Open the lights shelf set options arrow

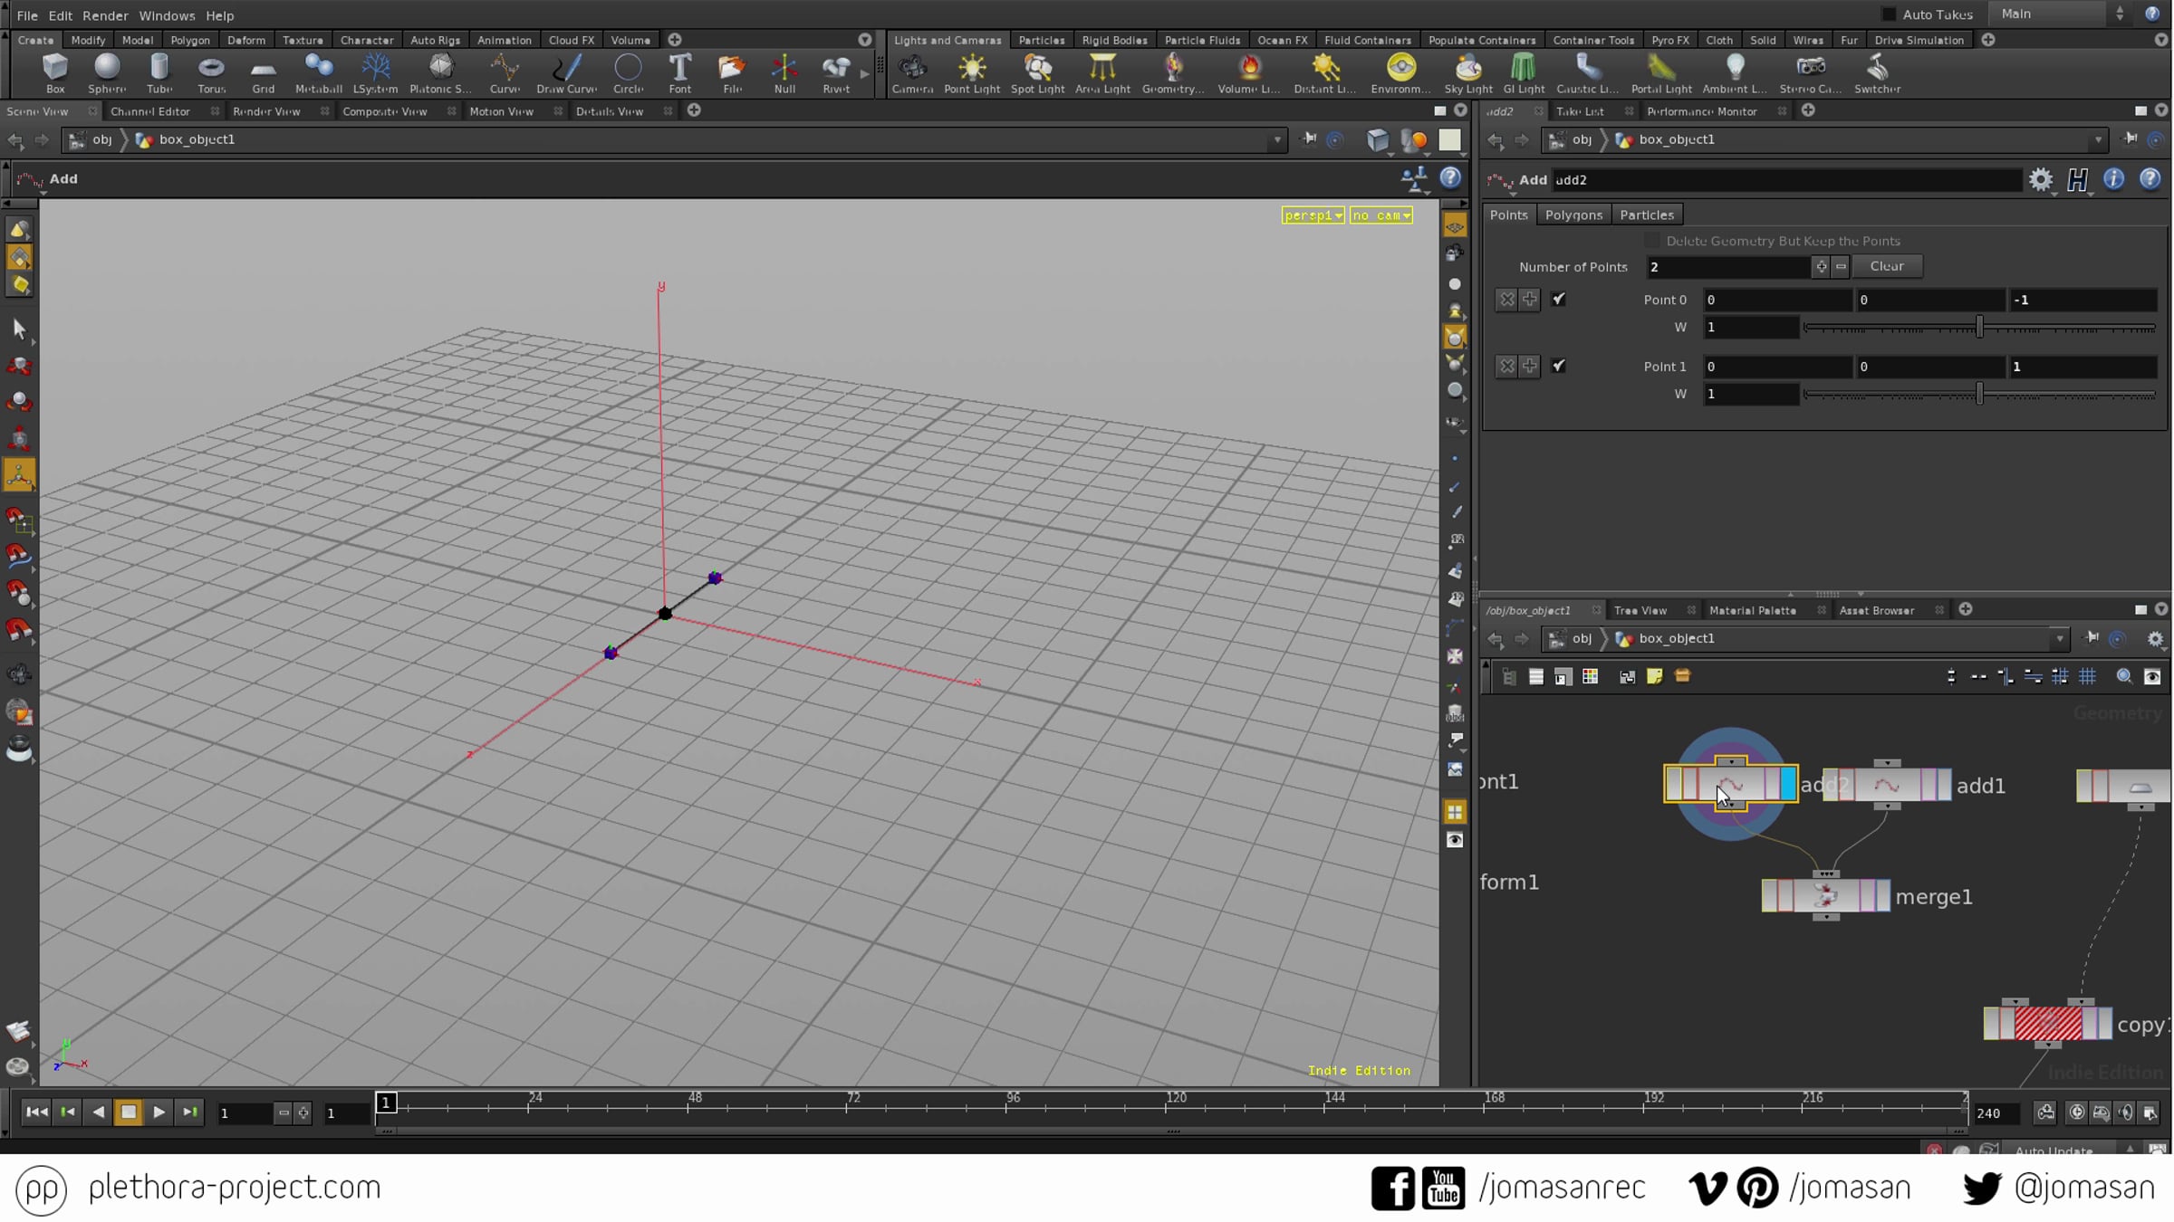point(2160,40)
